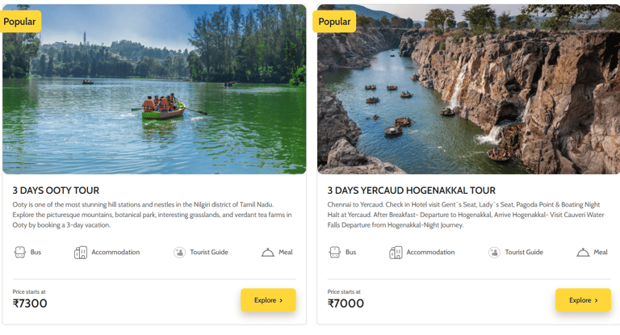Click the Tourist Guide icon in Ooty card
The height and width of the screenshot is (335, 620).
point(179,253)
